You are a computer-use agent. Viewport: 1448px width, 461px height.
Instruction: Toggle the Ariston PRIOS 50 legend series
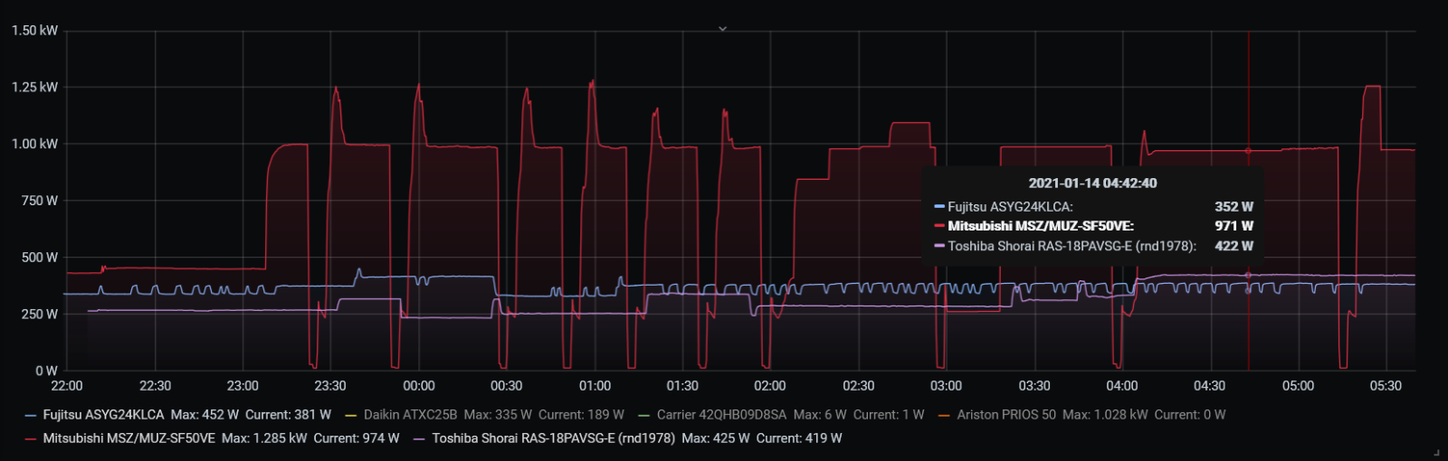(x=1006, y=415)
